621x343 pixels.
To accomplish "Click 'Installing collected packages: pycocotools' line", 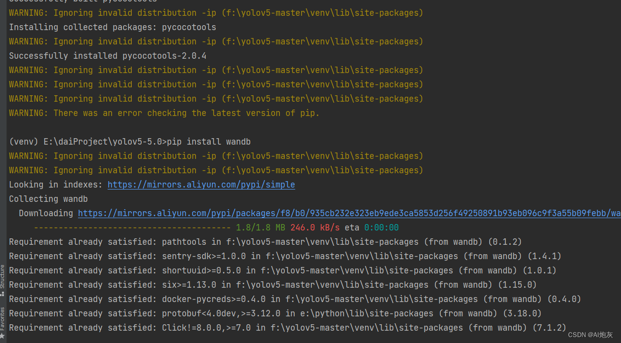I will tap(113, 27).
